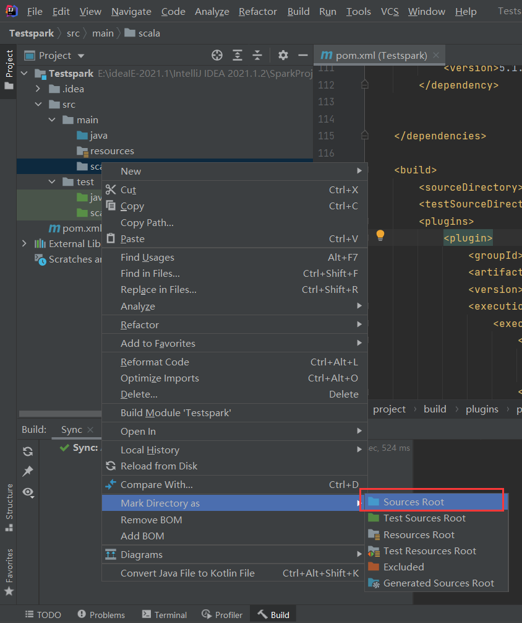Open the Local History submenu
The image size is (522, 623).
(x=234, y=450)
